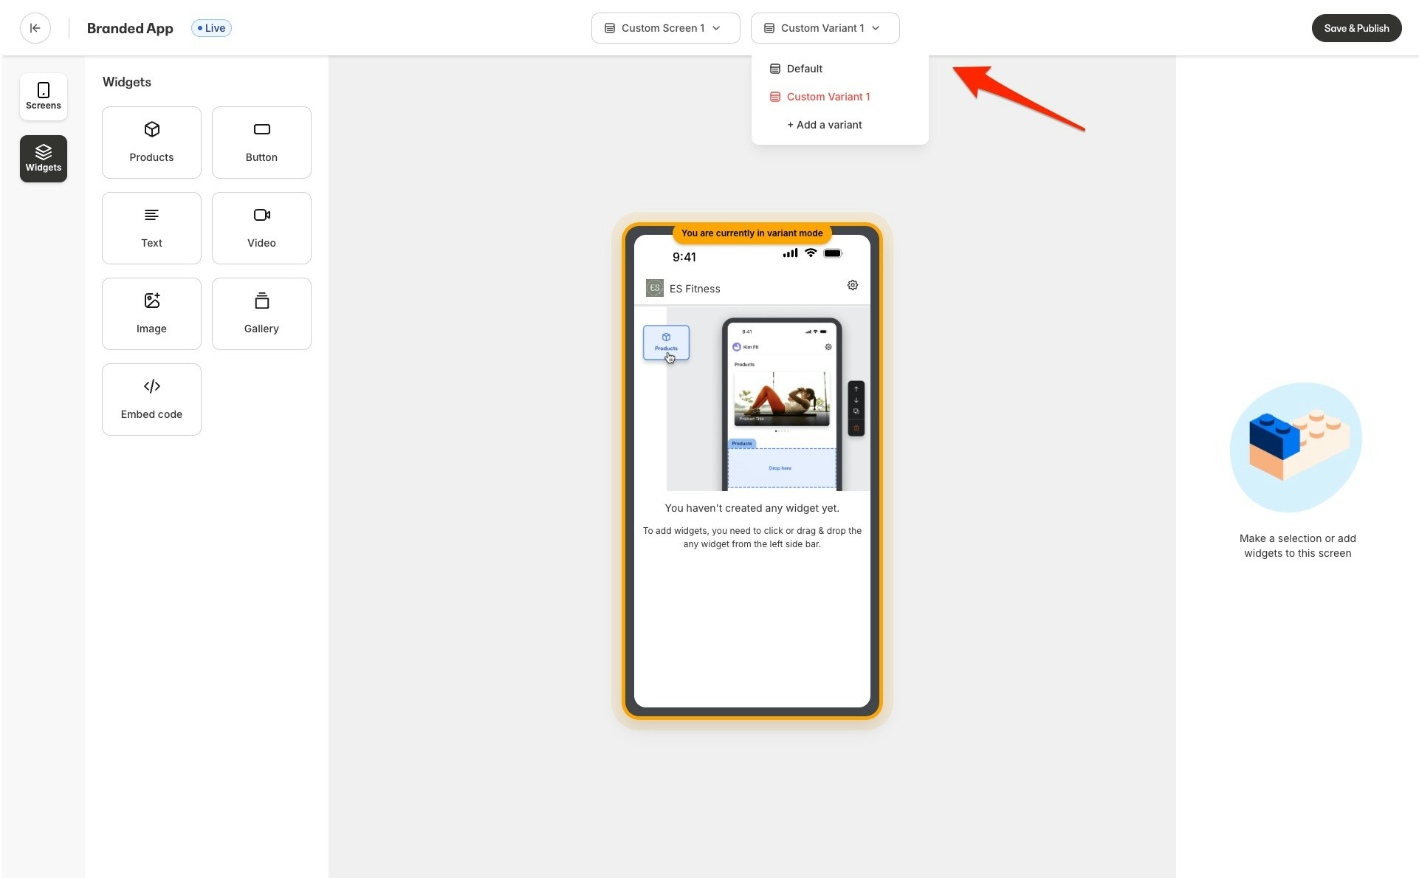
Task: Add a Text widget
Action: click(x=151, y=227)
